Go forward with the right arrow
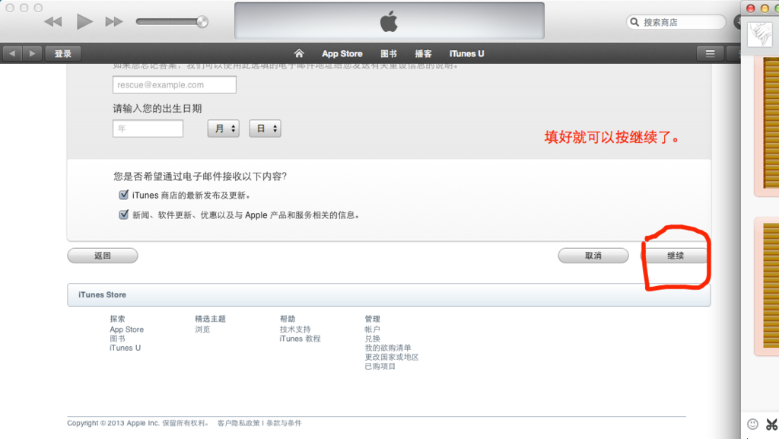 [32, 53]
